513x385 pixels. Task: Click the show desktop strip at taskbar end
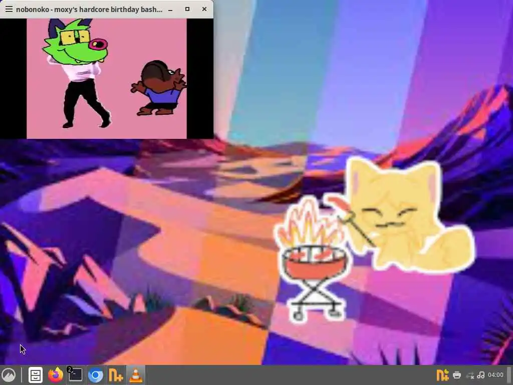pos(509,375)
